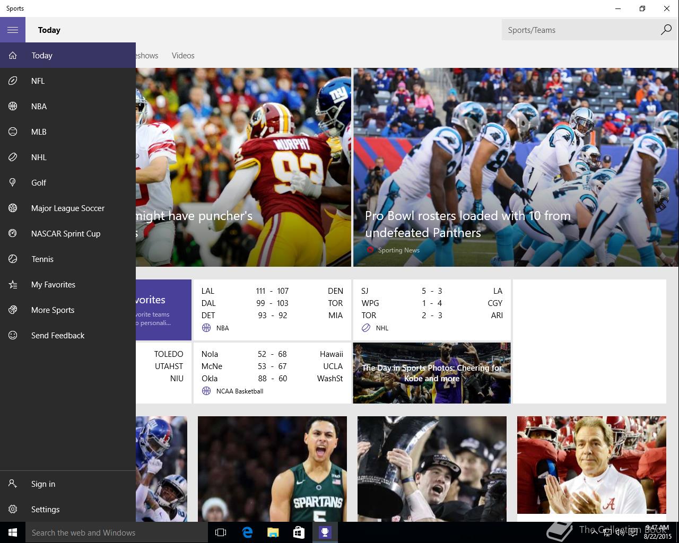
Task: Click the Okla 88 - 60 WashSt score
Action: tap(272, 378)
